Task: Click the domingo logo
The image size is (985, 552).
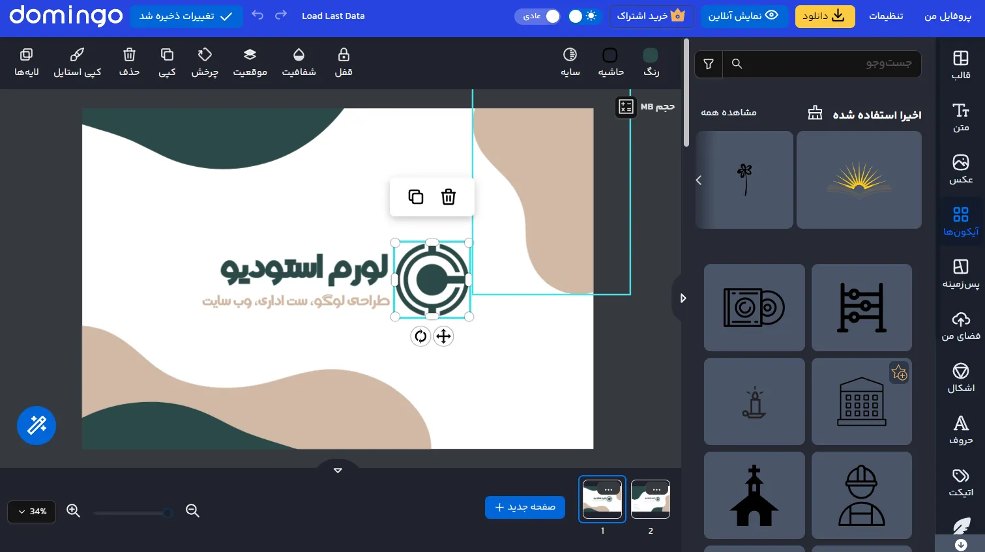Action: [x=66, y=16]
